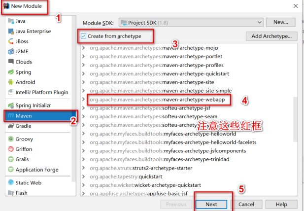Expand maven-archetype-profiles node

click(84, 65)
